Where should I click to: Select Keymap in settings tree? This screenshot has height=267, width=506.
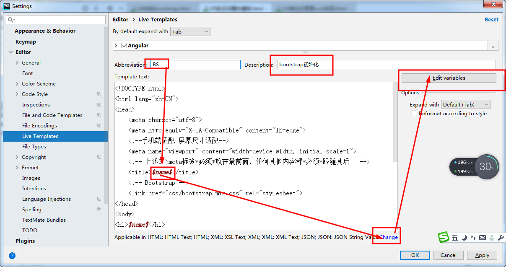tap(26, 42)
